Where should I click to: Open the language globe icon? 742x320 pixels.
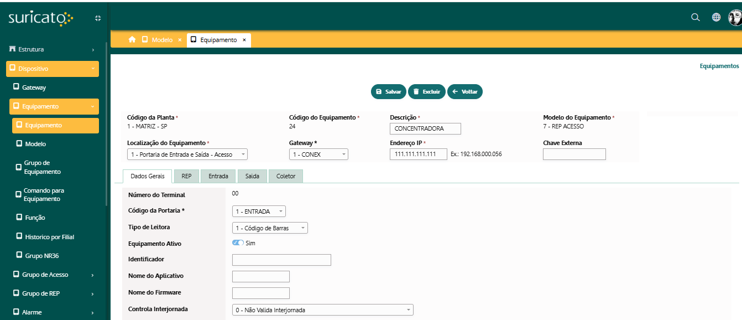[716, 17]
